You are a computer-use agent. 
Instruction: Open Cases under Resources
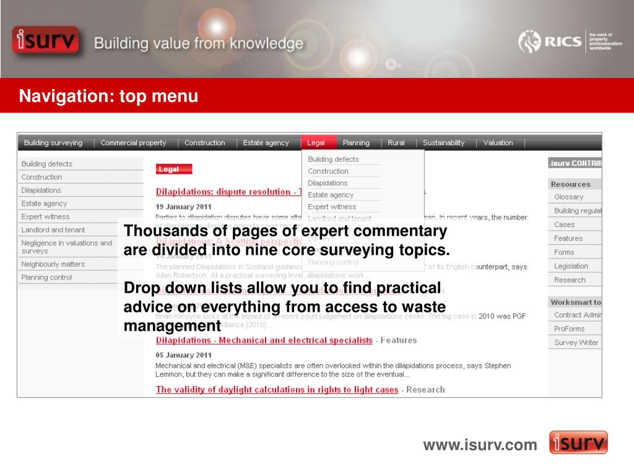coord(575,224)
